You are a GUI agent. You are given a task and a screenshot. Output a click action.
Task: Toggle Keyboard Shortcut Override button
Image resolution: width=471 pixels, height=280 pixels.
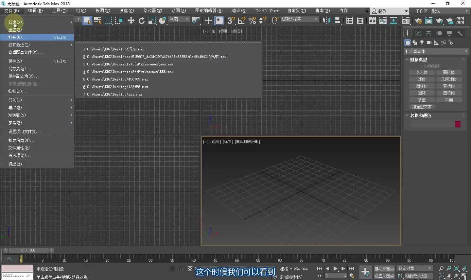(219, 20)
